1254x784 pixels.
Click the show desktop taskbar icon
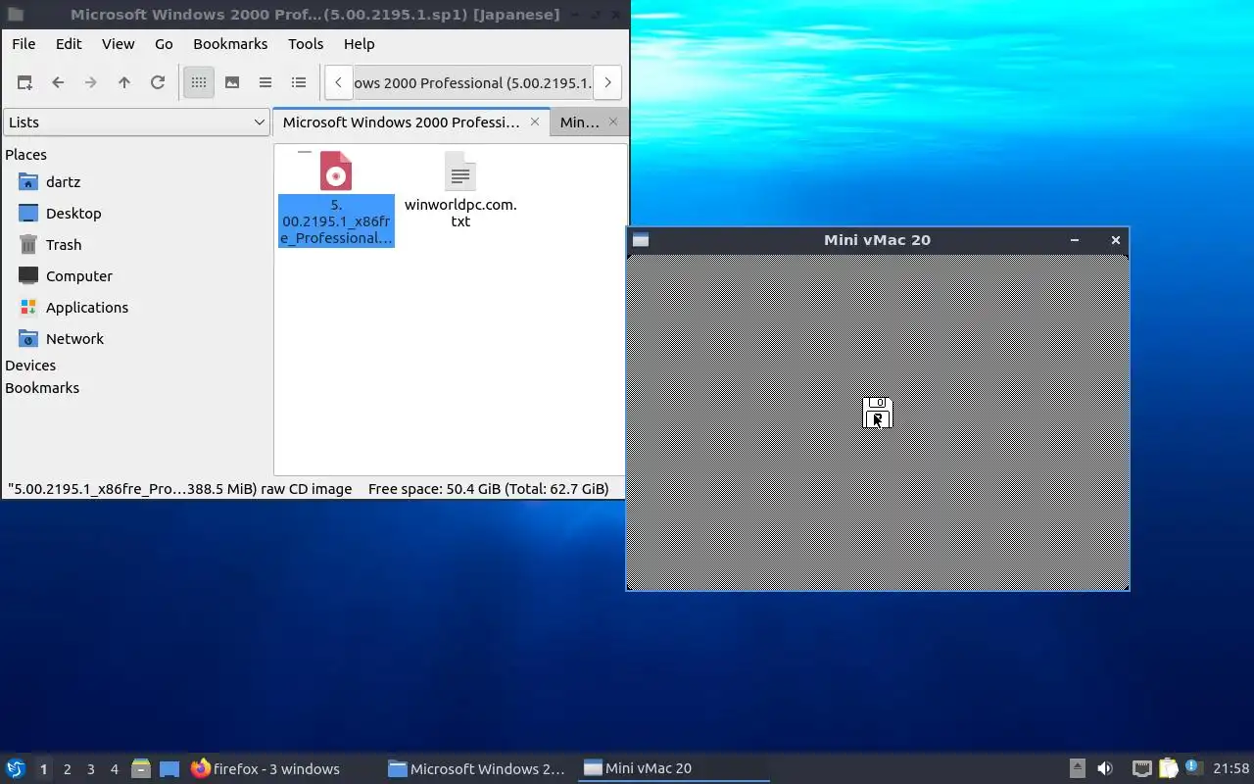169,768
